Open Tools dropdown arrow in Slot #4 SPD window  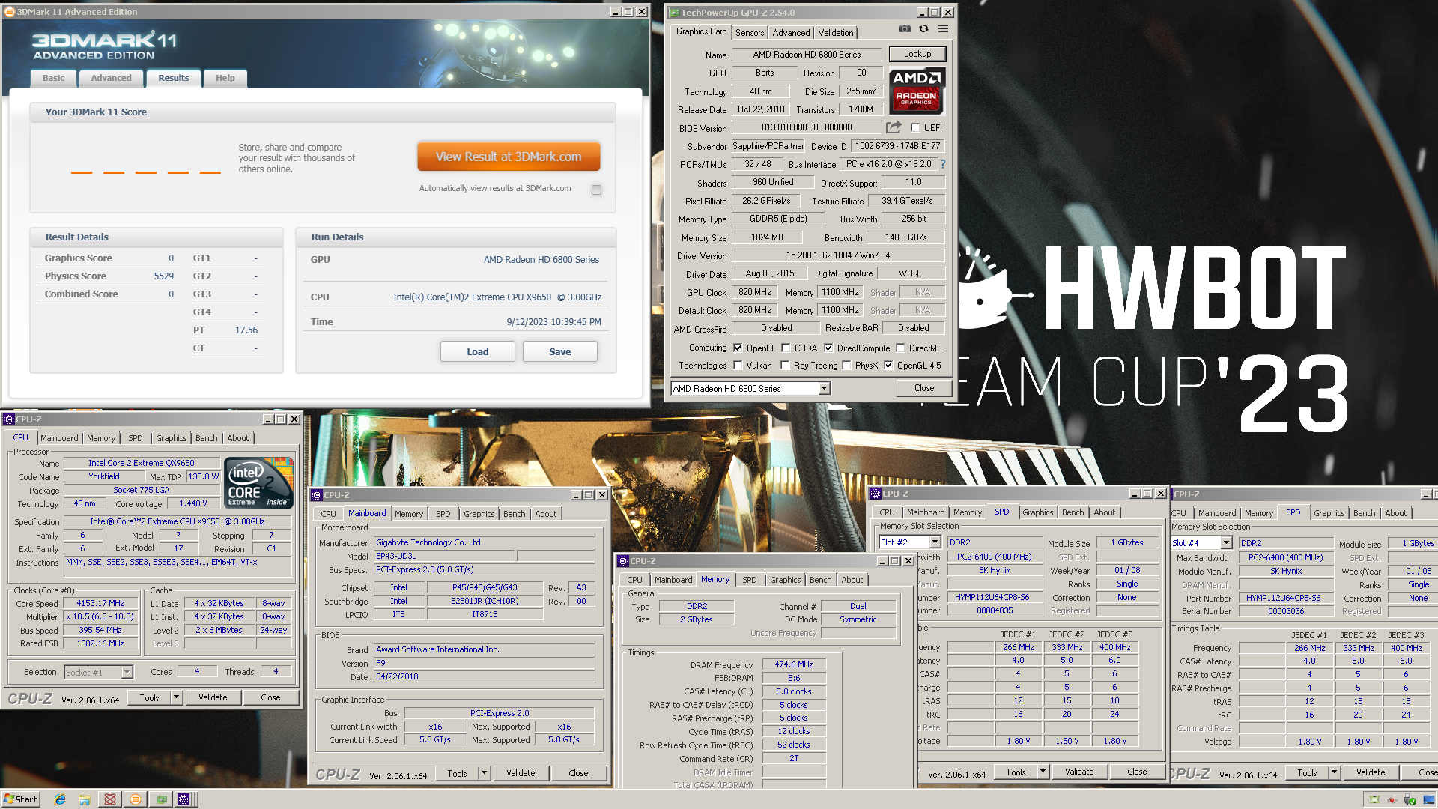point(1334,772)
